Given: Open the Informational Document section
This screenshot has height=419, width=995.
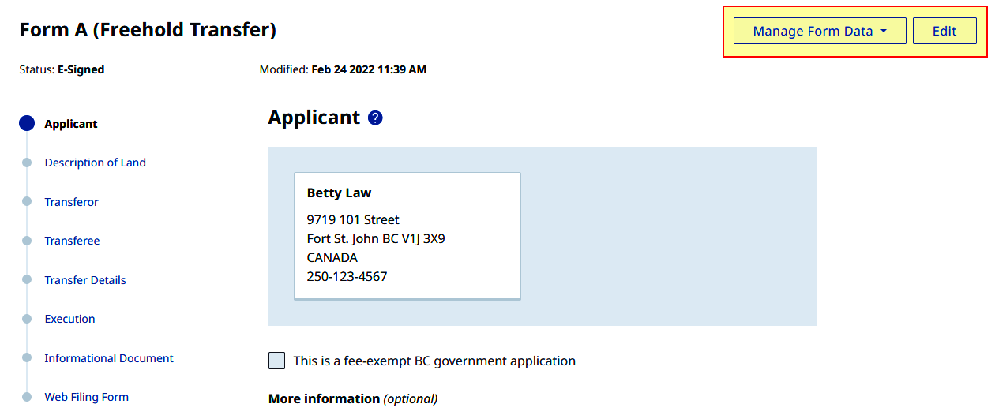Looking at the screenshot, I should 109,358.
